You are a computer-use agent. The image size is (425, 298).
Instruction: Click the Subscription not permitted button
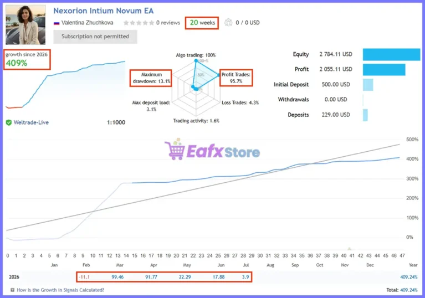(x=95, y=37)
